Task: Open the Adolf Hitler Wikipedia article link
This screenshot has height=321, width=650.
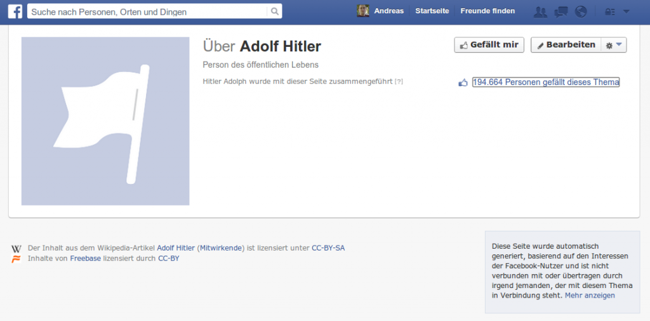Action: click(x=176, y=248)
